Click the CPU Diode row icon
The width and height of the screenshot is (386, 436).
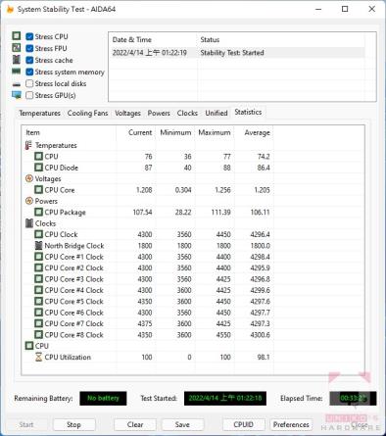click(38, 168)
